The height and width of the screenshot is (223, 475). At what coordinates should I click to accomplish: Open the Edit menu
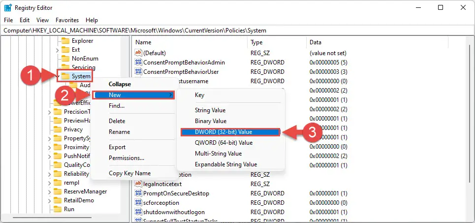[25, 20]
